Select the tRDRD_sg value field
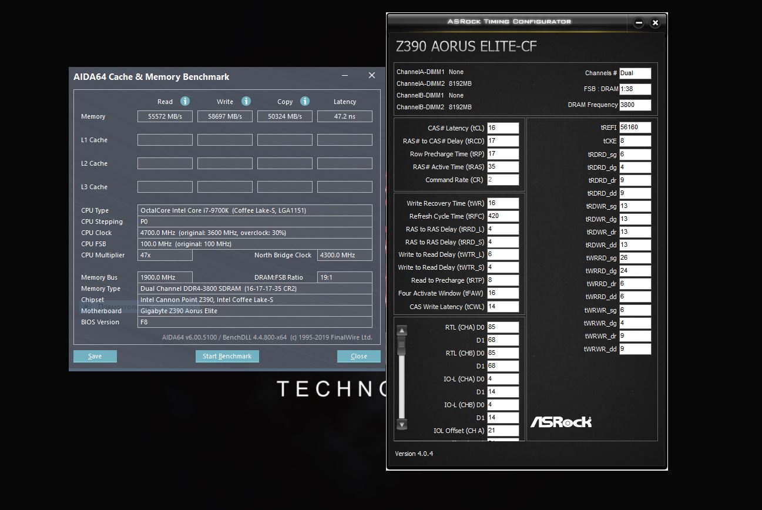 (x=635, y=155)
